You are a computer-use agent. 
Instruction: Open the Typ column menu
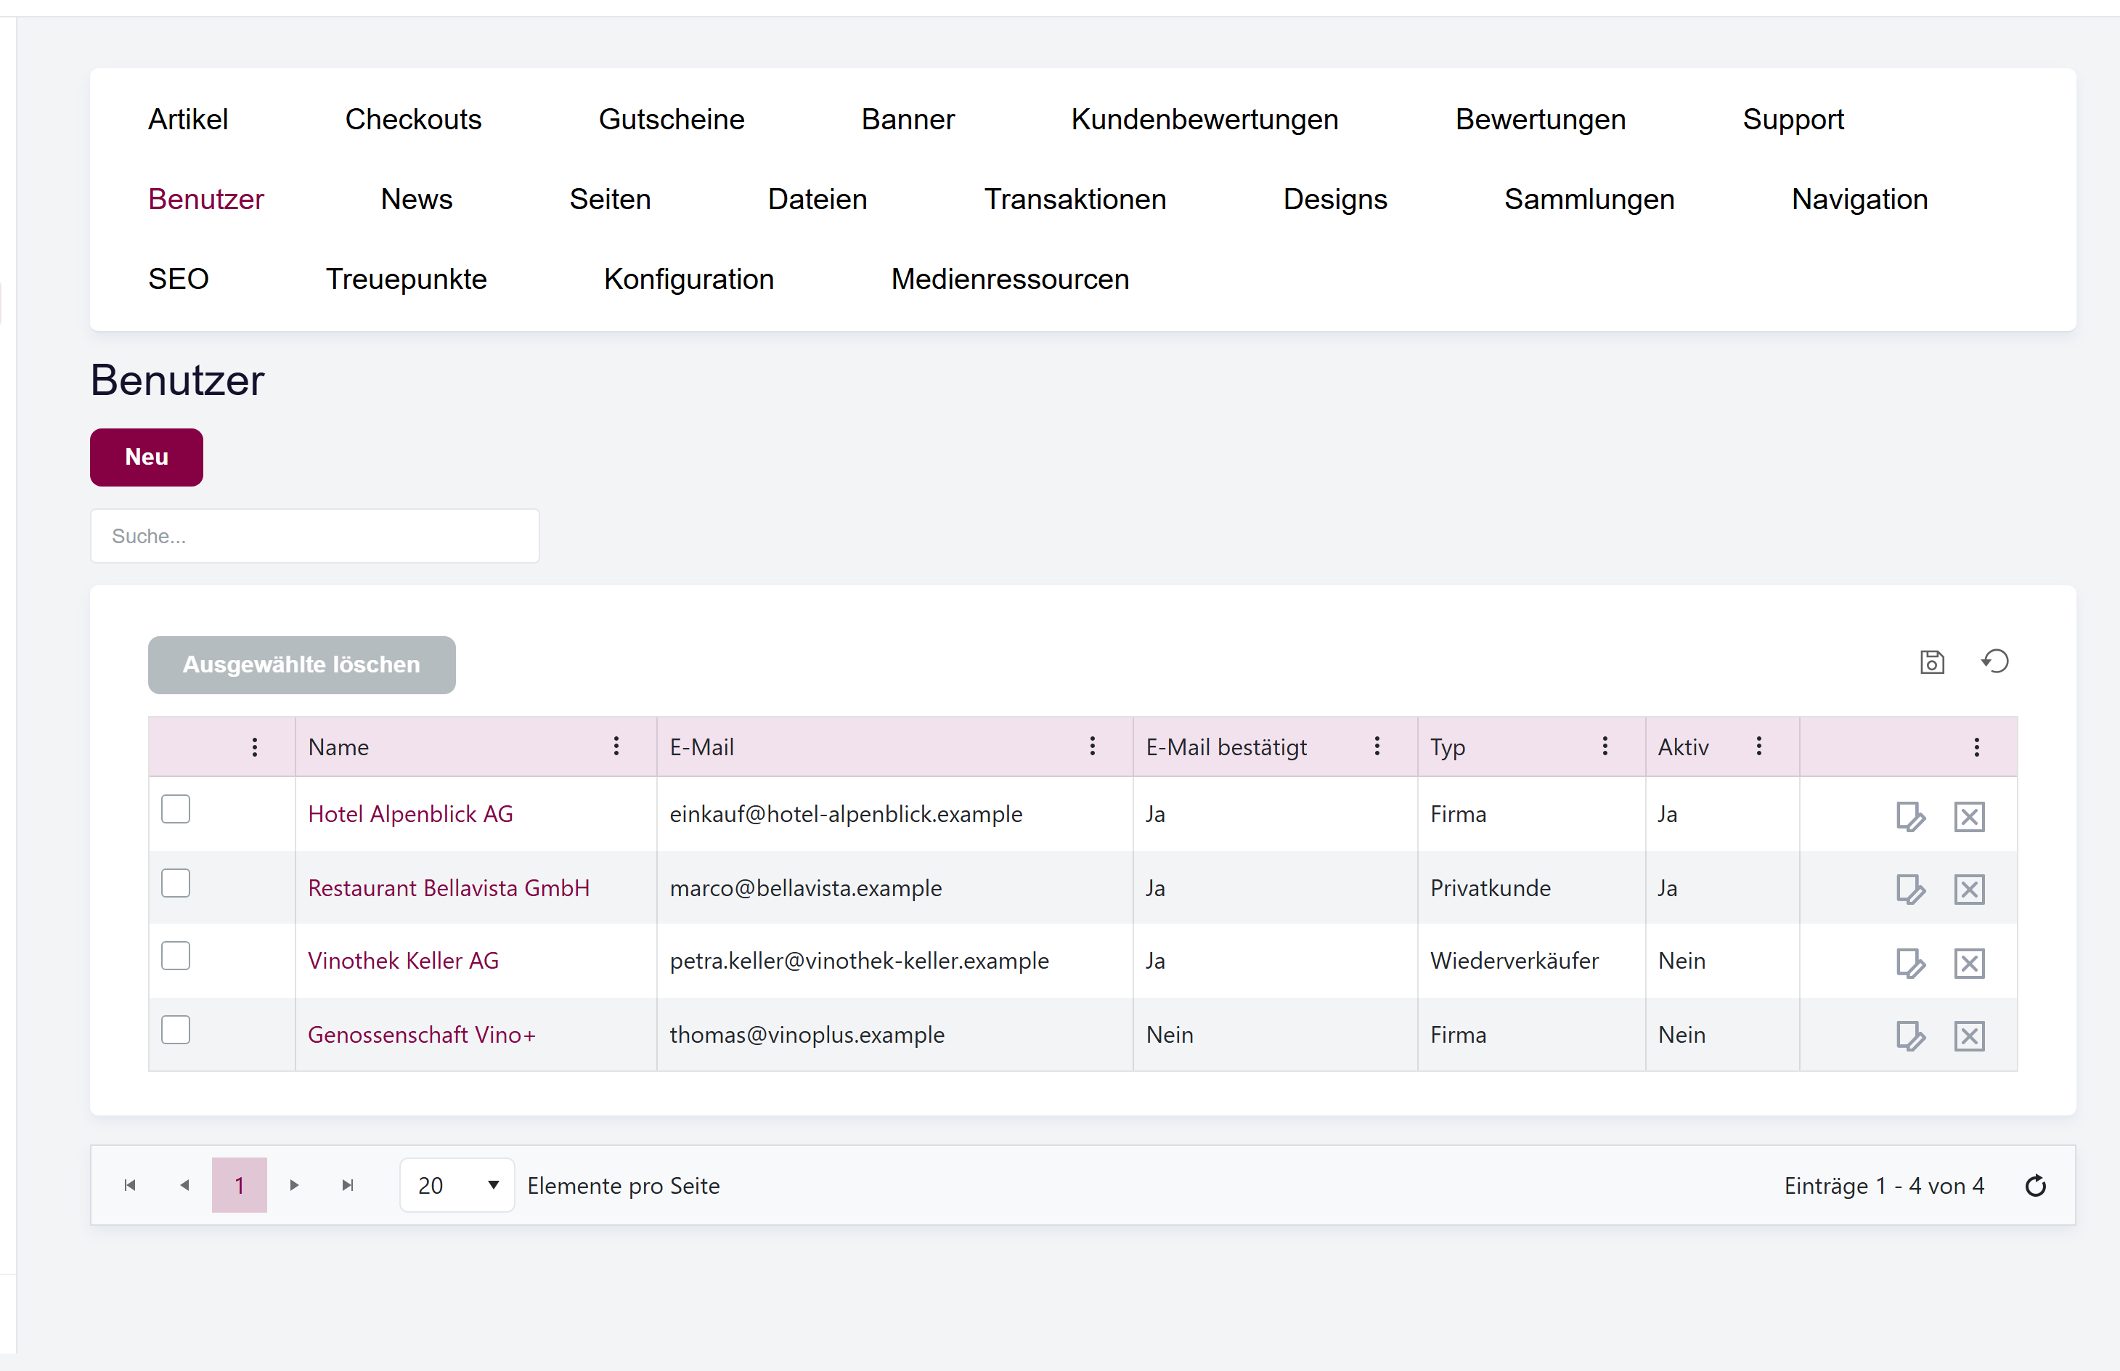click(x=1605, y=746)
